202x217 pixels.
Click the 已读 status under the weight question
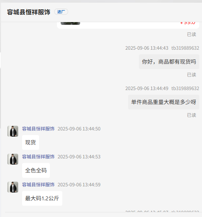click(192, 115)
